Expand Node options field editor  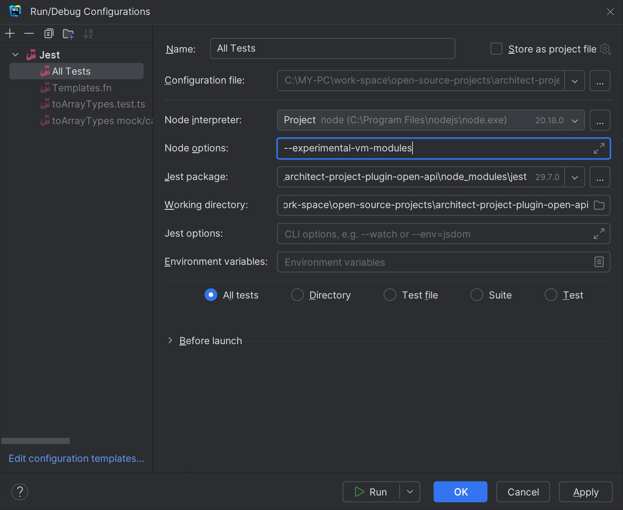[x=599, y=148]
